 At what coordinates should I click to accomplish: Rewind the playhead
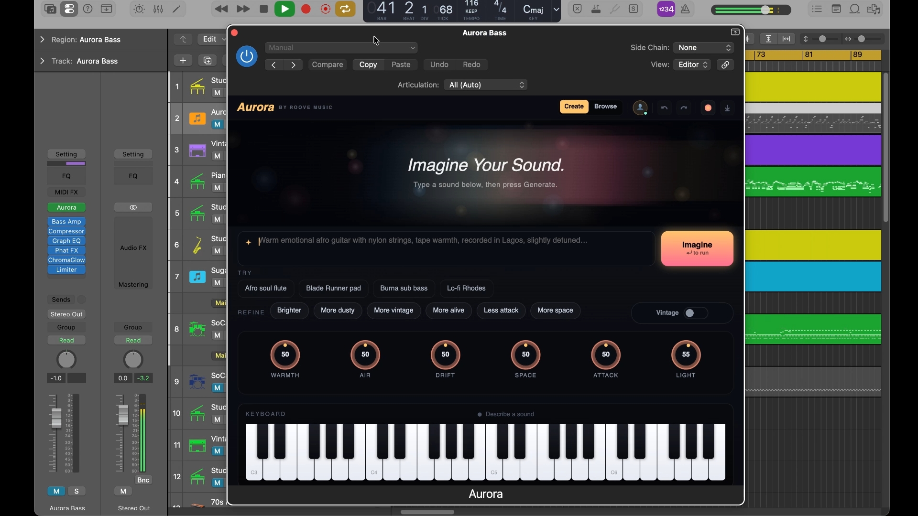click(221, 9)
